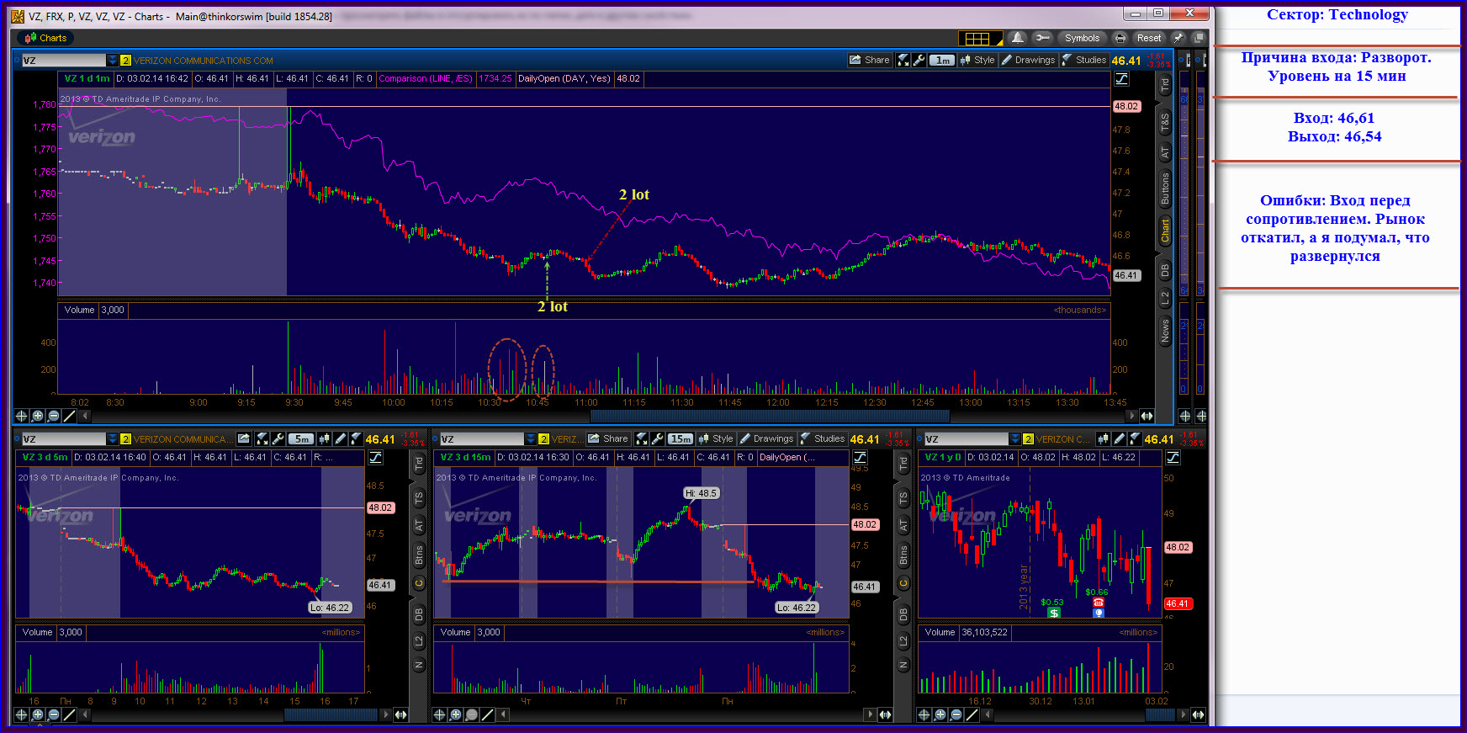Open Drawings menu in 15m chart
Viewport: 1467px width, 733px height.
click(x=766, y=438)
